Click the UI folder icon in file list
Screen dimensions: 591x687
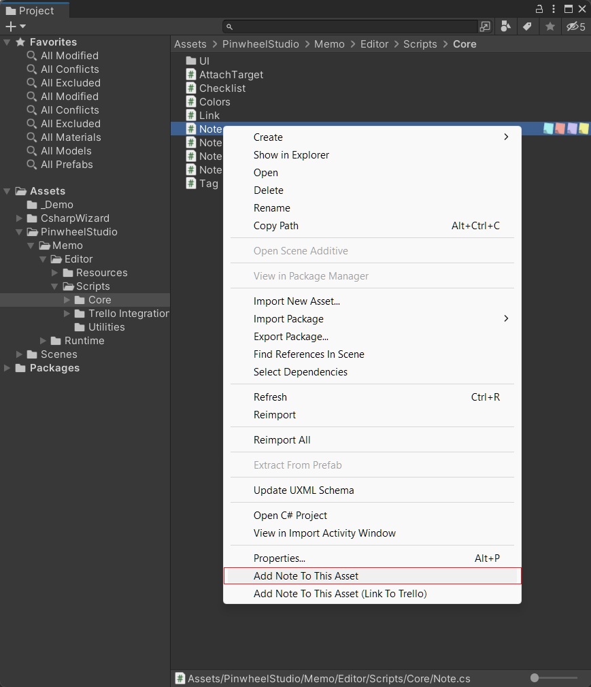click(x=191, y=61)
